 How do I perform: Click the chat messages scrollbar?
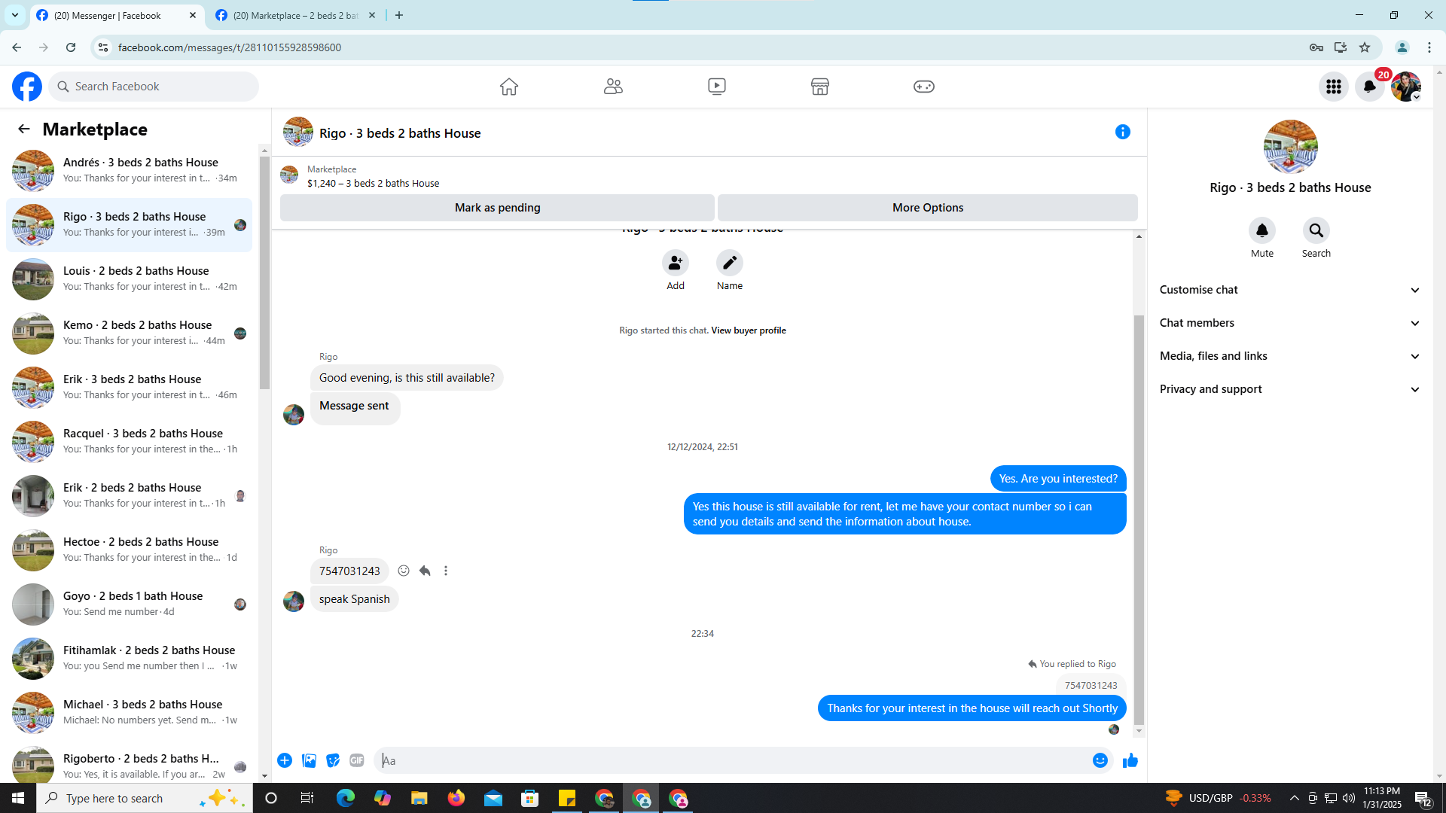1139,519
